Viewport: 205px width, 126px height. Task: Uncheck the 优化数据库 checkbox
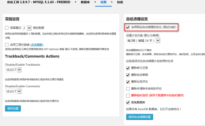[x=128, y=103]
